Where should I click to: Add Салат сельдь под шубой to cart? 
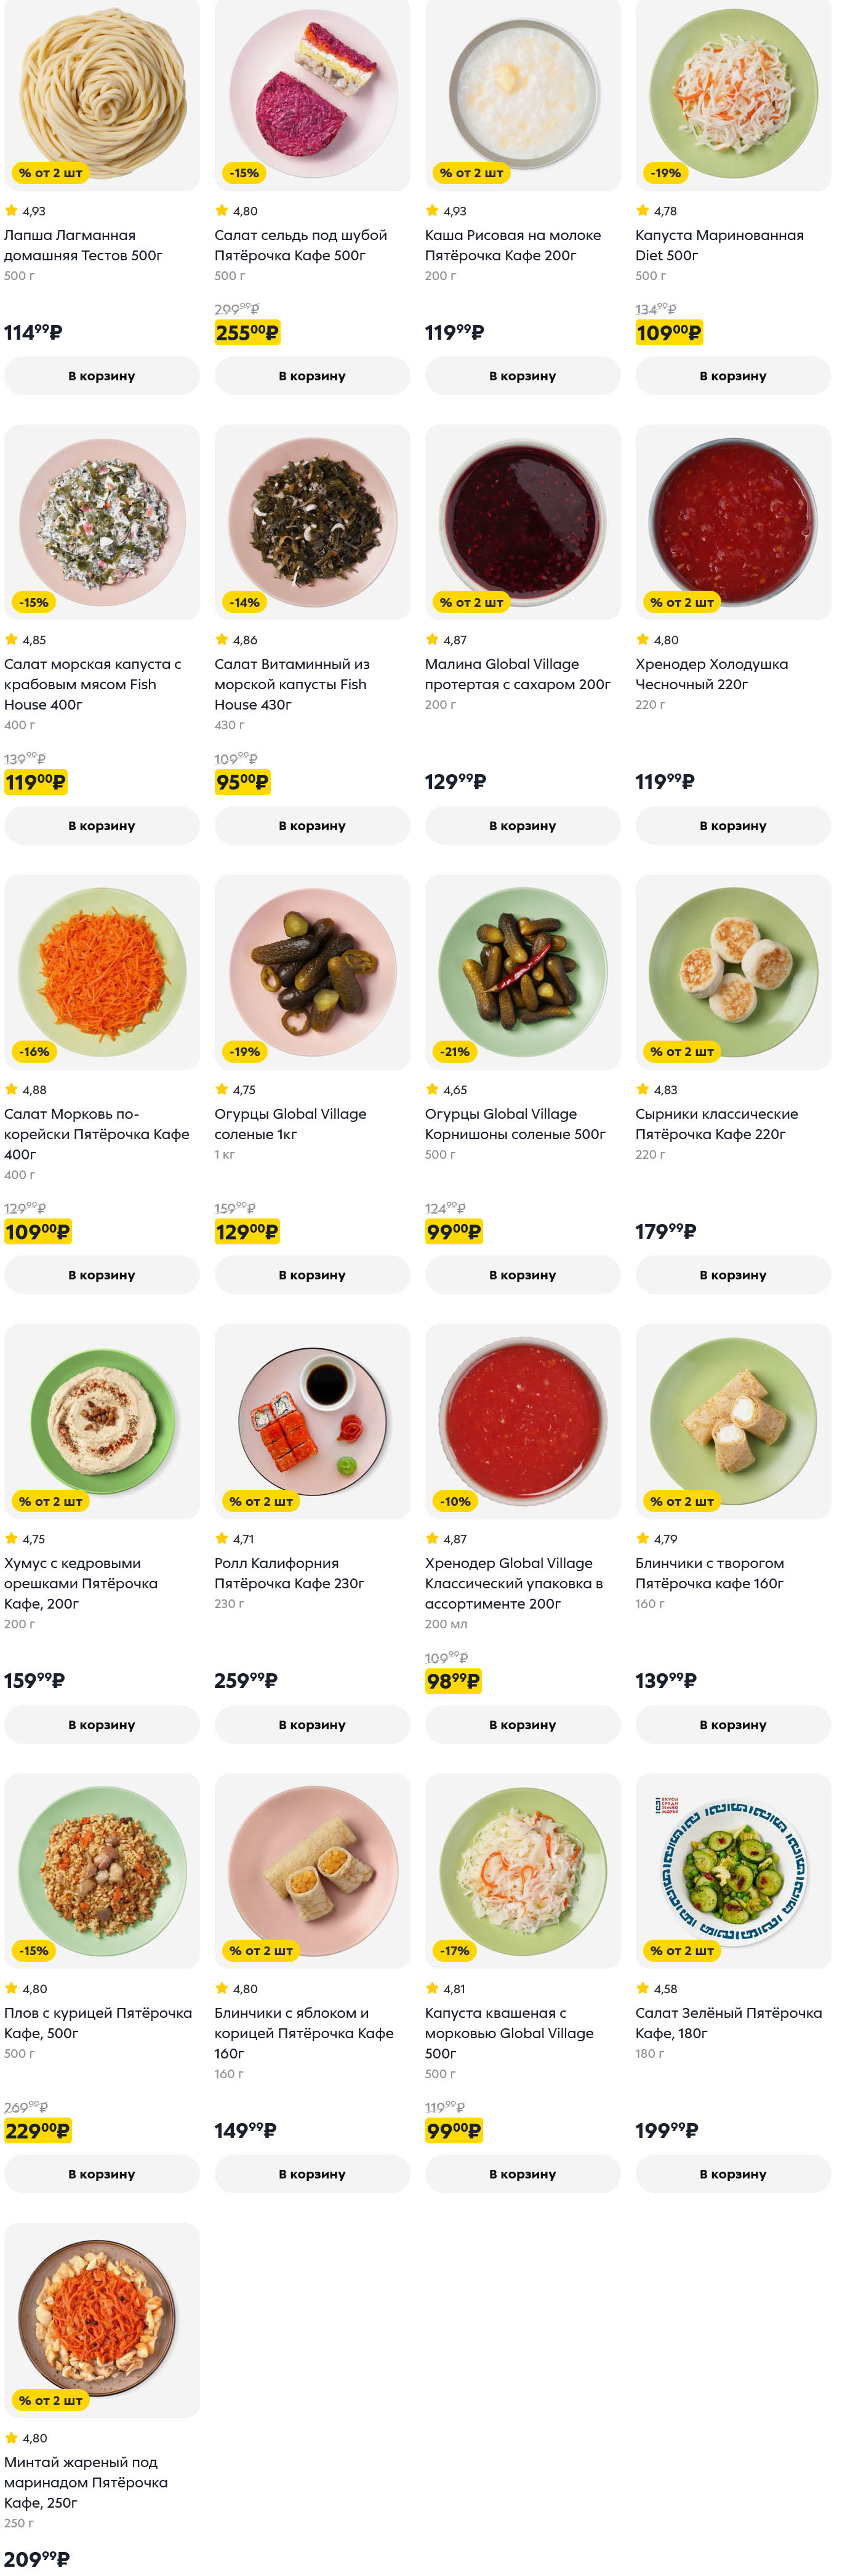pyautogui.click(x=312, y=376)
